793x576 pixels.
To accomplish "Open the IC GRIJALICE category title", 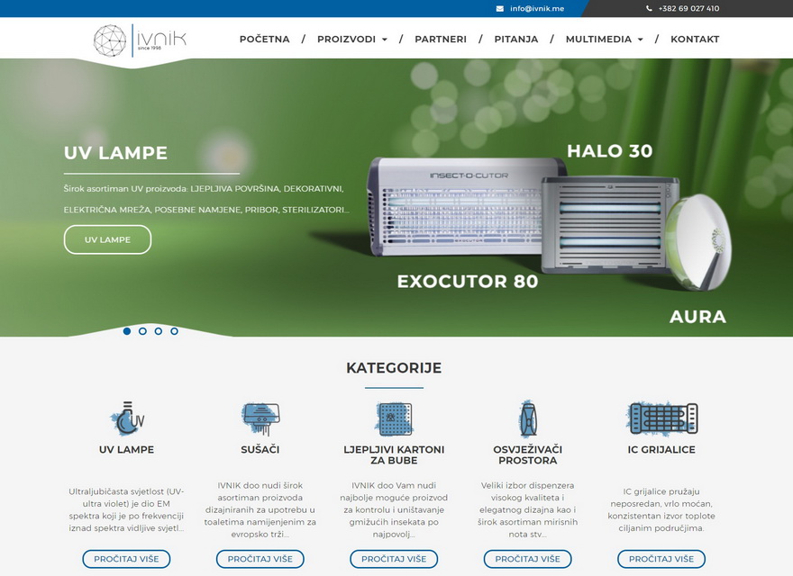I will 661,449.
